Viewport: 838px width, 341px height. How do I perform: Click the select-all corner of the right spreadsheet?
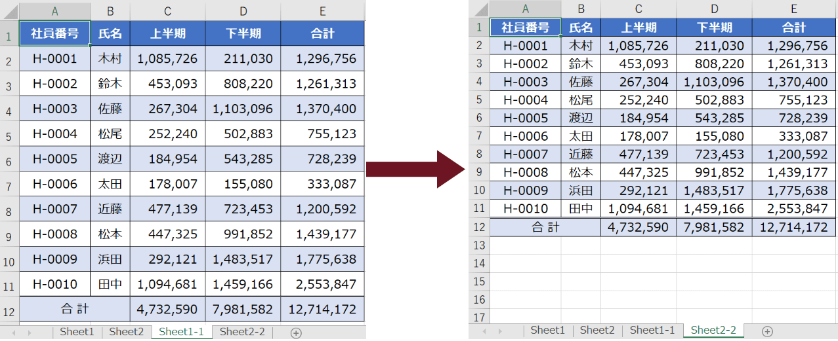point(479,9)
